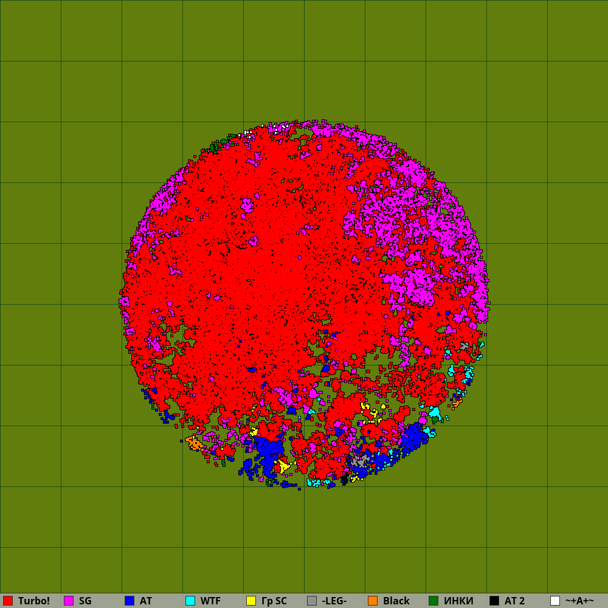Viewport: 608px width, 608px height.
Task: Click the magenta SG legend swatch
Action: [69, 601]
